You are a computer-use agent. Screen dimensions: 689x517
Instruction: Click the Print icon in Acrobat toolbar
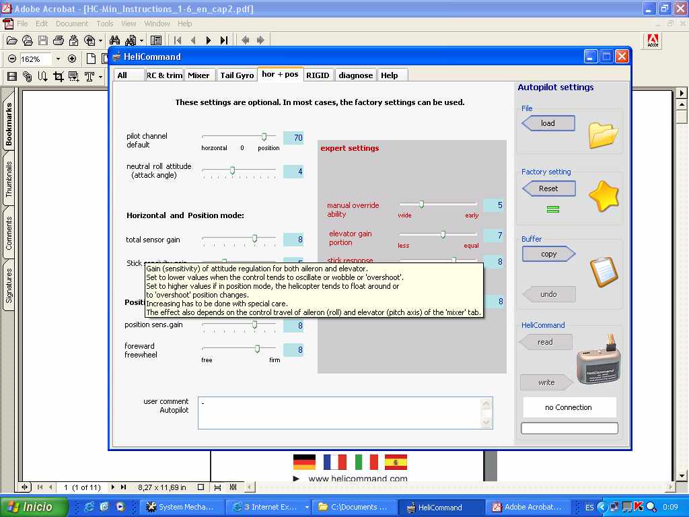coord(58,40)
